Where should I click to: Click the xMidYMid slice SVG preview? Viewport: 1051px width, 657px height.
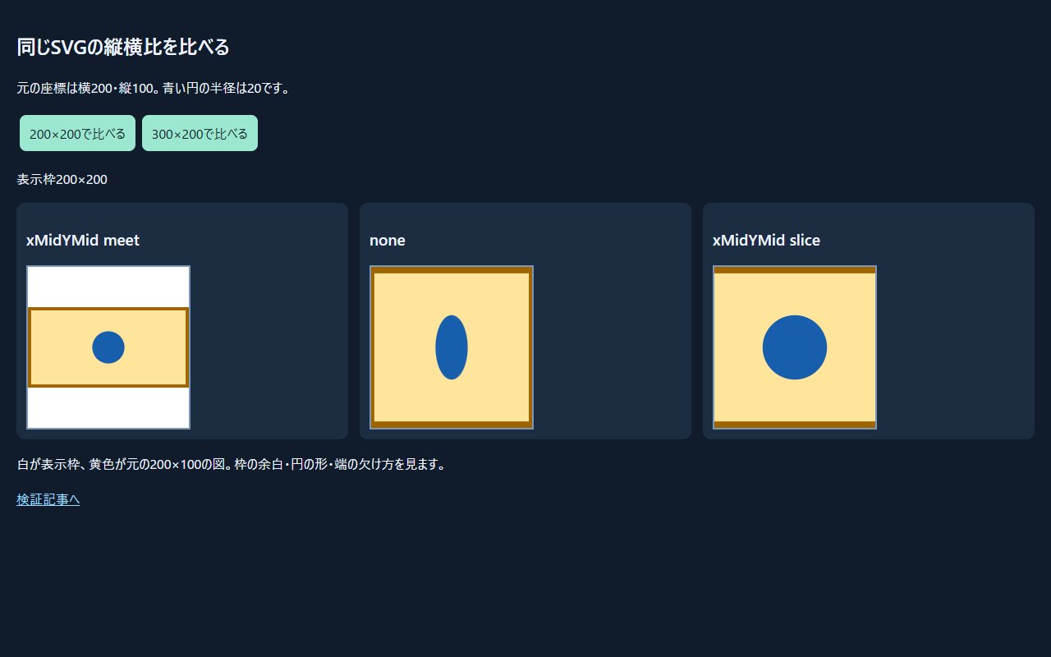point(795,347)
